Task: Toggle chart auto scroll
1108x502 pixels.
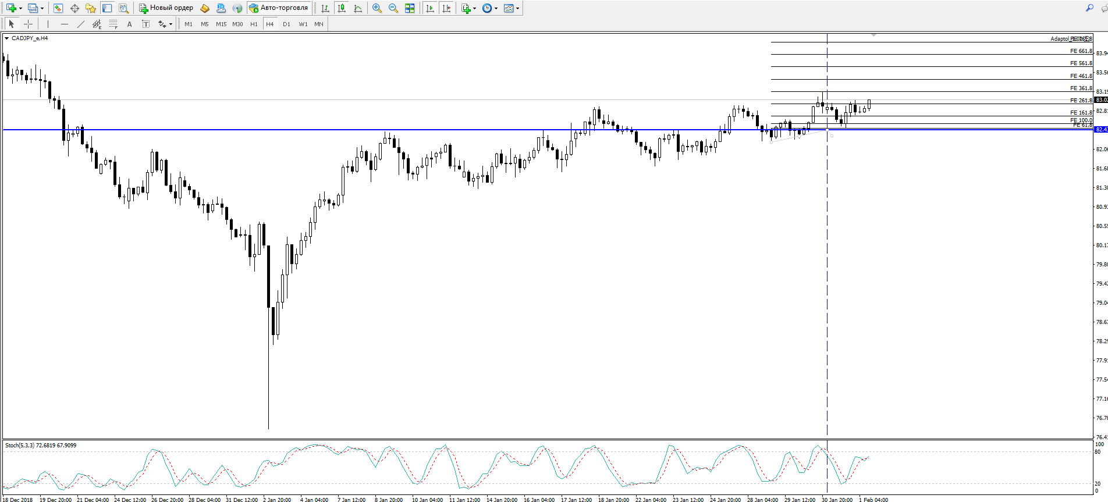Action: pyautogui.click(x=430, y=8)
